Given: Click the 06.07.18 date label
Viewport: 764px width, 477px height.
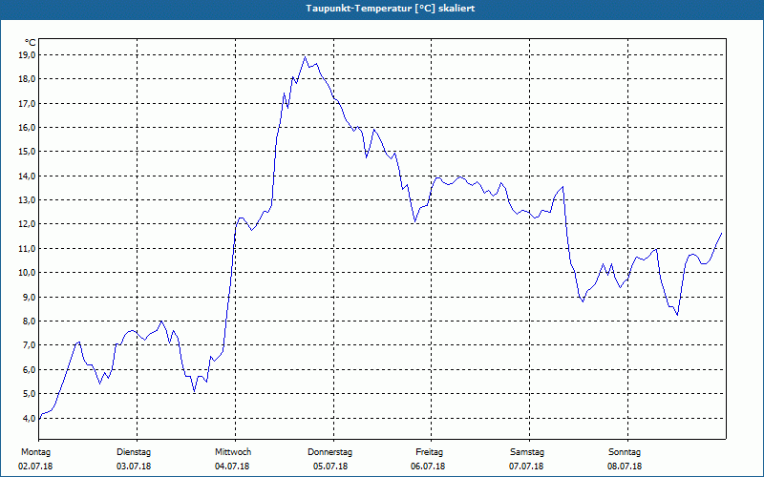Looking at the screenshot, I should click(428, 467).
